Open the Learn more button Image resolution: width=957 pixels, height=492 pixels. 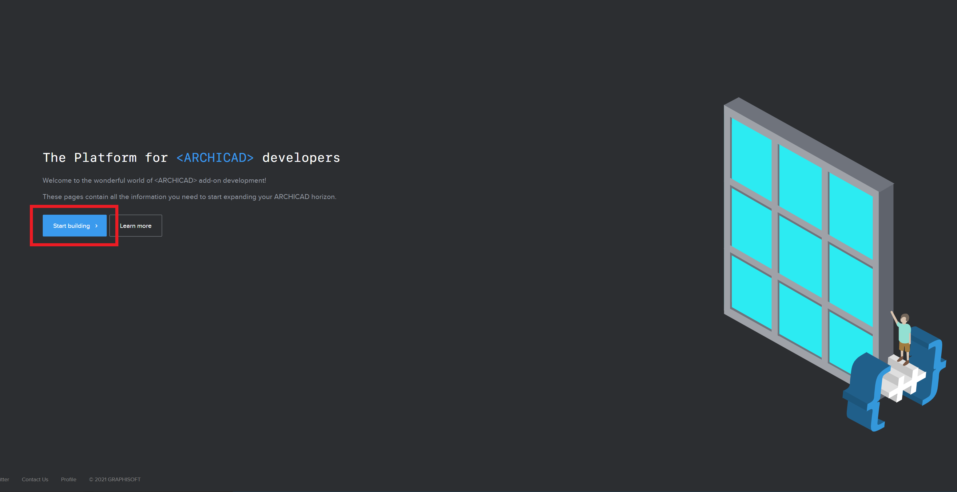point(136,226)
